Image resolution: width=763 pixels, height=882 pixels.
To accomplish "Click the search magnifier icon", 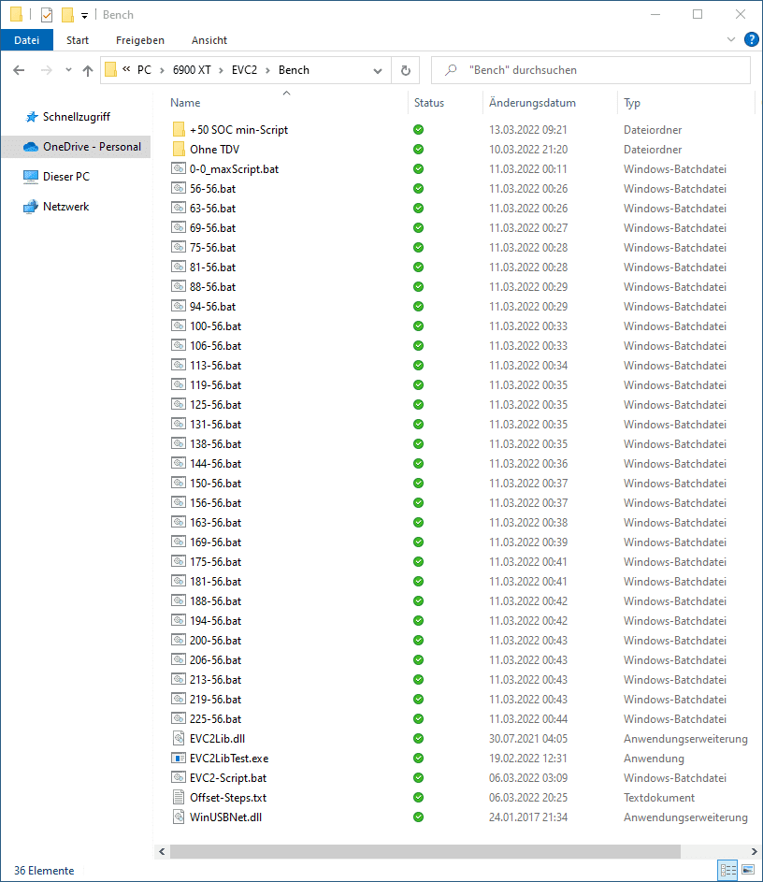I will tap(451, 70).
